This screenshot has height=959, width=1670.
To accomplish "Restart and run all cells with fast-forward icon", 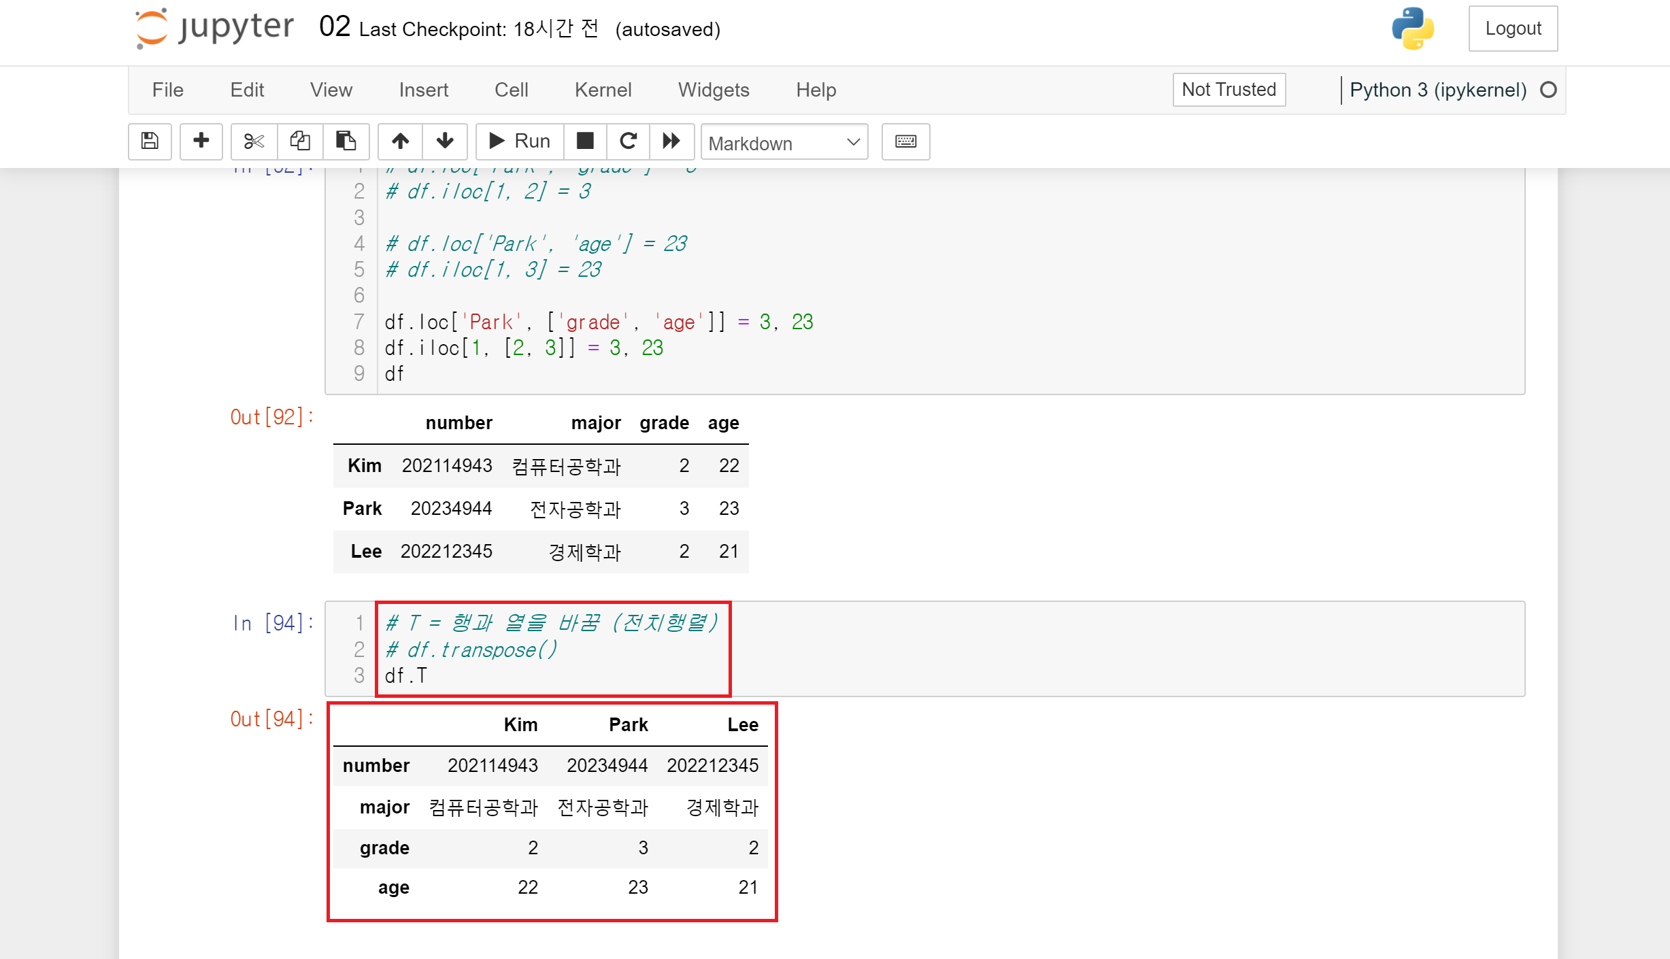I will point(671,141).
